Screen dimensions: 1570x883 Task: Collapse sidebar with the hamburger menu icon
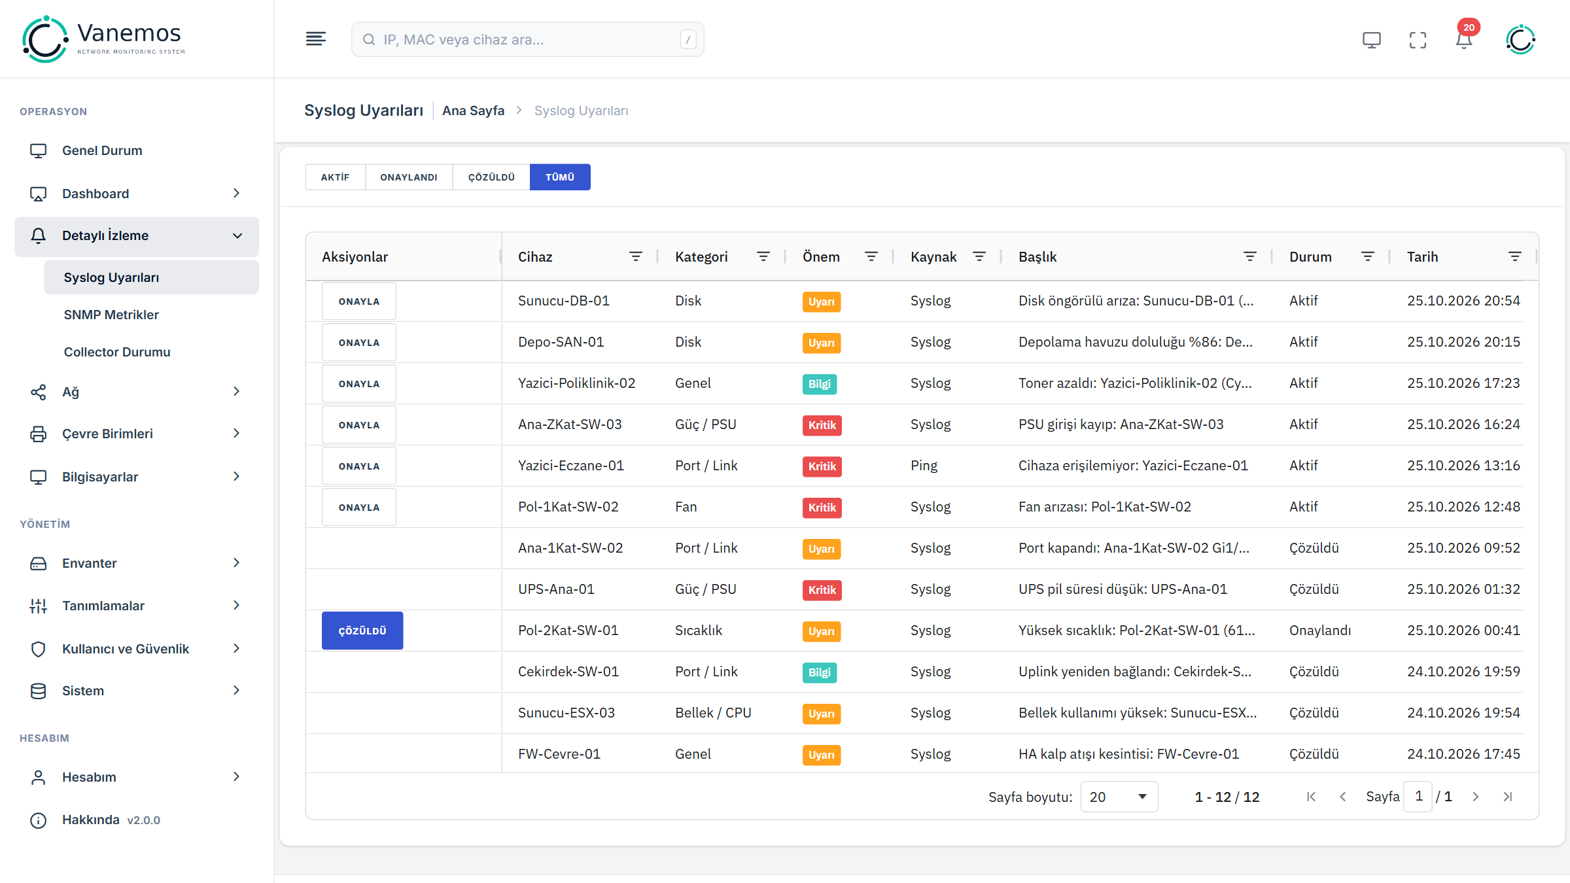[316, 39]
